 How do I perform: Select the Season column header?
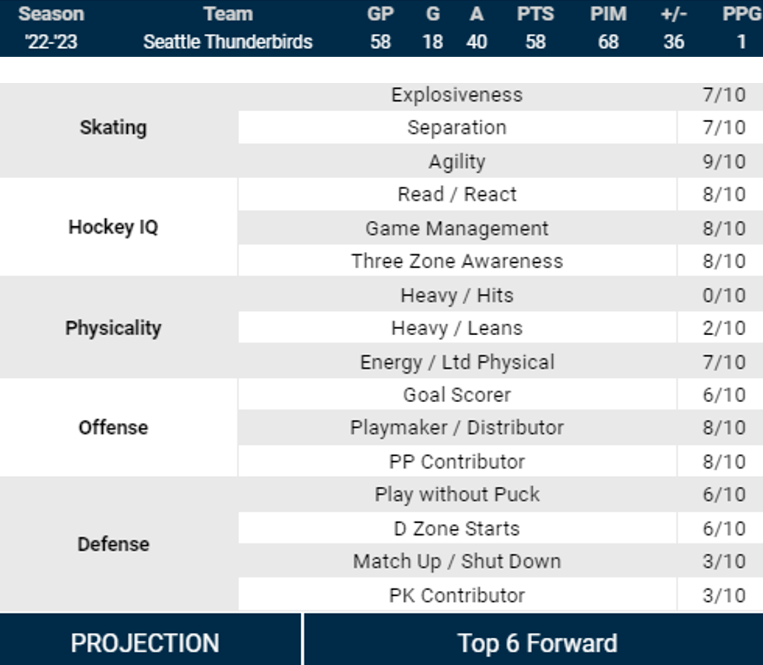click(x=51, y=14)
